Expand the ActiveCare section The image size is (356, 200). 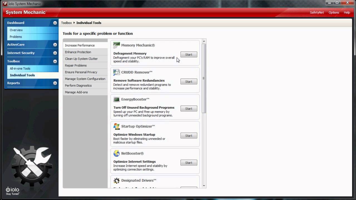click(55, 44)
